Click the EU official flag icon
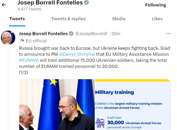Image resolution: width=177 pixels, height=130 pixels. point(22,41)
